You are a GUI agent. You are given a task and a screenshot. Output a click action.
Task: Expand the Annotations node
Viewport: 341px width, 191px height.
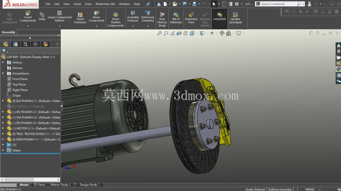coord(3,73)
